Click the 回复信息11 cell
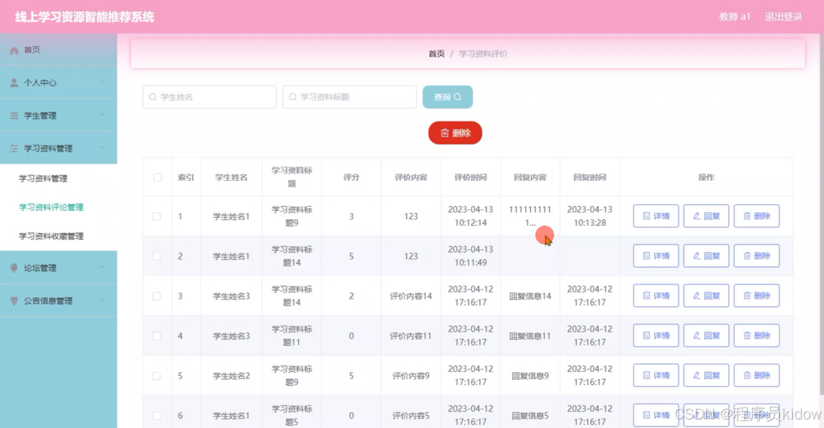Viewport: 824px width, 428px height. tap(530, 336)
